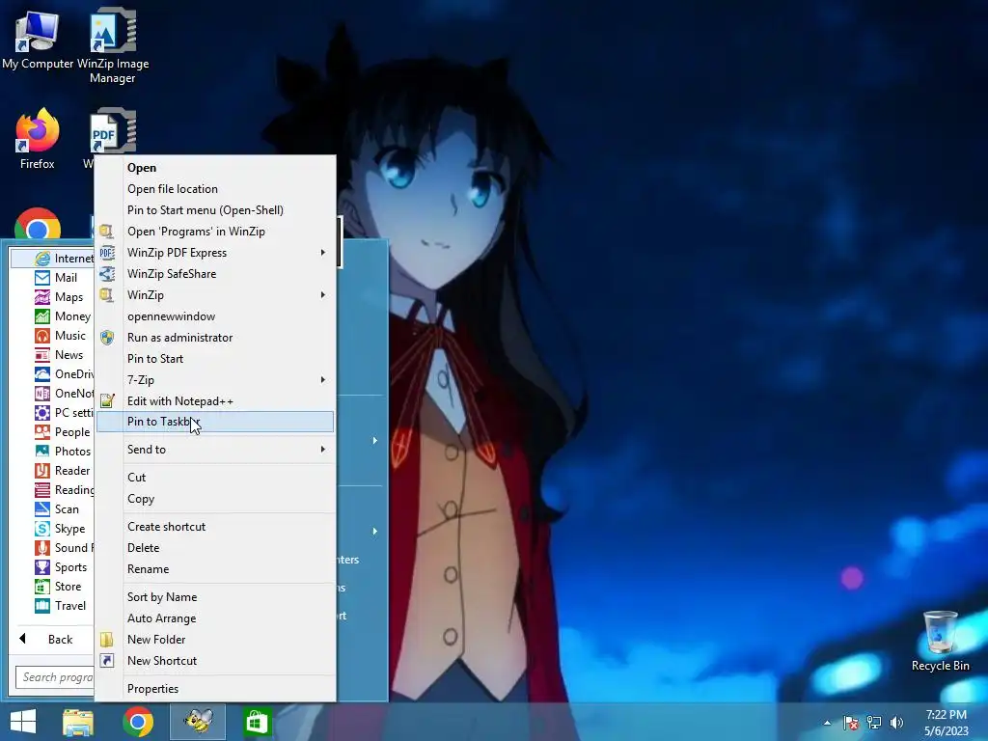Choose Delete in the context menu
Viewport: 988px width, 741px height.
(x=215, y=548)
